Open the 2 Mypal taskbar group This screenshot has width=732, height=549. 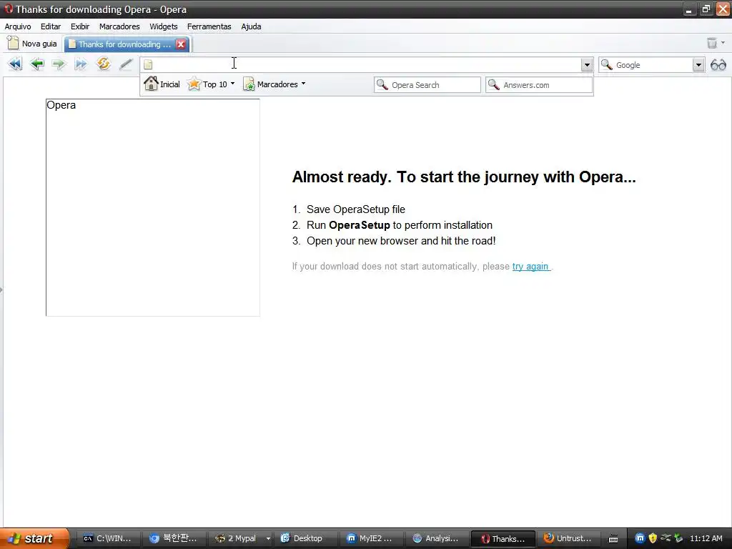(237, 539)
